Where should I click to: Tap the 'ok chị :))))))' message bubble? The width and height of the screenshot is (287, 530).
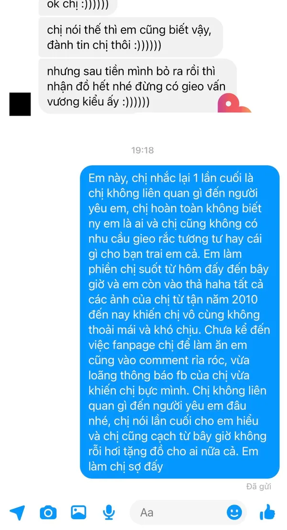[78, 8]
